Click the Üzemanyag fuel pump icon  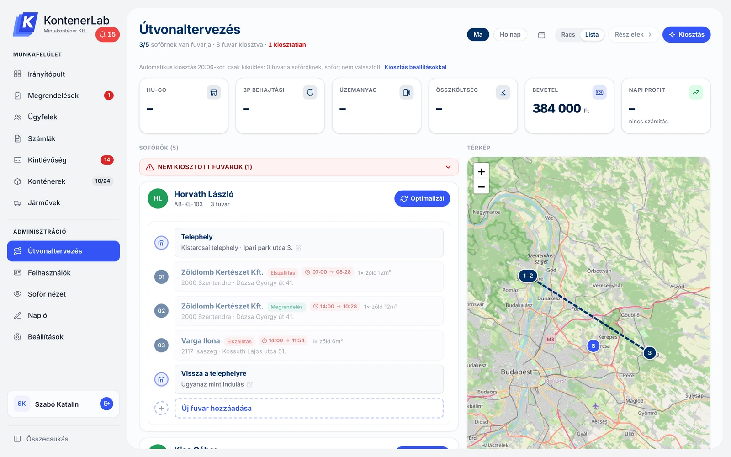[407, 92]
